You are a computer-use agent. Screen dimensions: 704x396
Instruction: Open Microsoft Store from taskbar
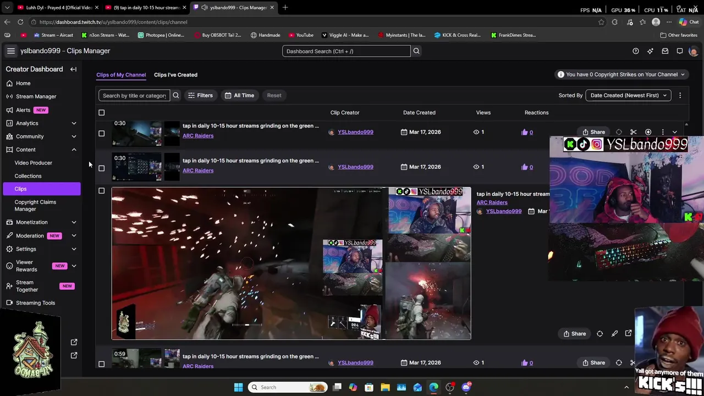[369, 387]
